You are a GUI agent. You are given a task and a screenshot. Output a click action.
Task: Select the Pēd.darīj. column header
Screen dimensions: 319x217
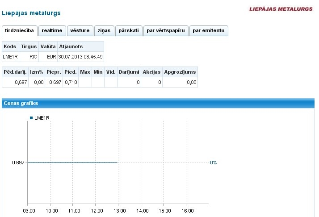[15, 72]
